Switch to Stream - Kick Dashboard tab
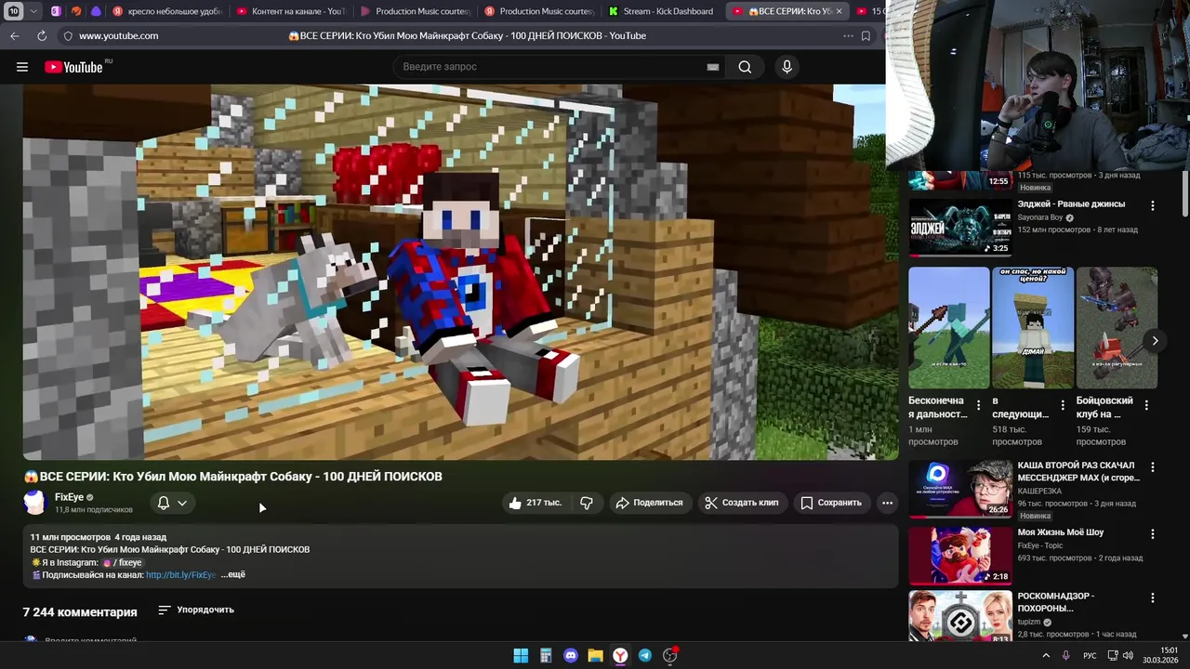1190x669 pixels. click(661, 11)
